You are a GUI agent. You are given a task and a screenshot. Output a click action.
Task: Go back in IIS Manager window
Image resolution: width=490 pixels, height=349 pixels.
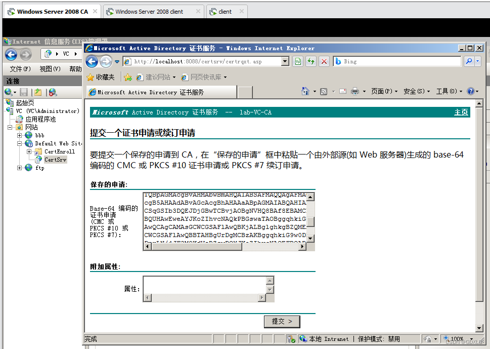pyautogui.click(x=11, y=55)
